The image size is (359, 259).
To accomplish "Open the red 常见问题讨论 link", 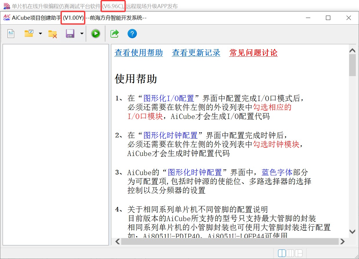I will 253,53.
